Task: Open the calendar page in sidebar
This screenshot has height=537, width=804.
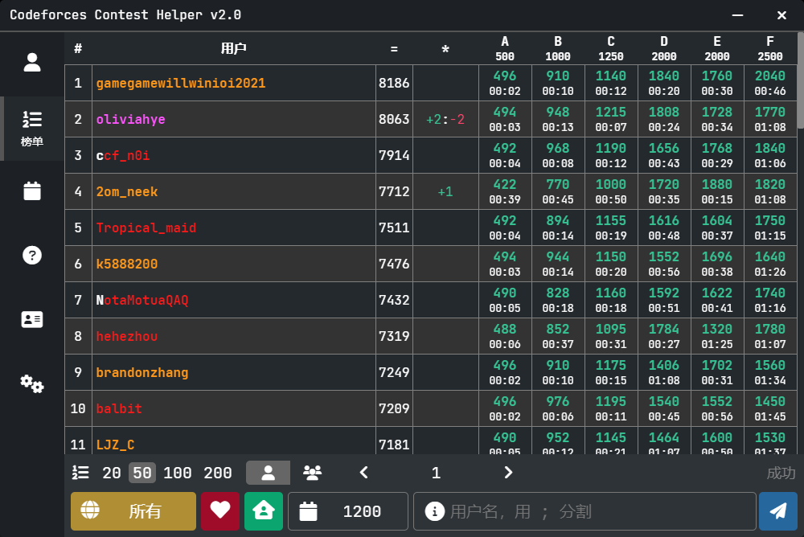Action: tap(32, 191)
